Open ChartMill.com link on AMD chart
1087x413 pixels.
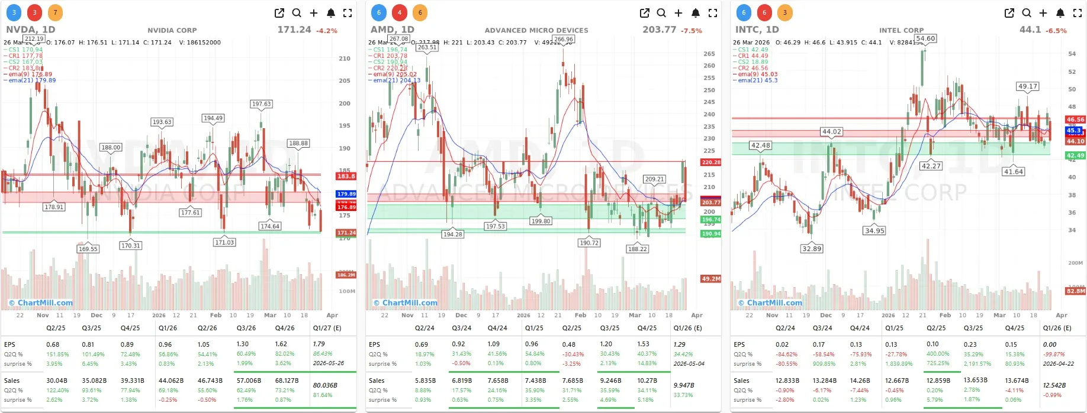tap(406, 303)
